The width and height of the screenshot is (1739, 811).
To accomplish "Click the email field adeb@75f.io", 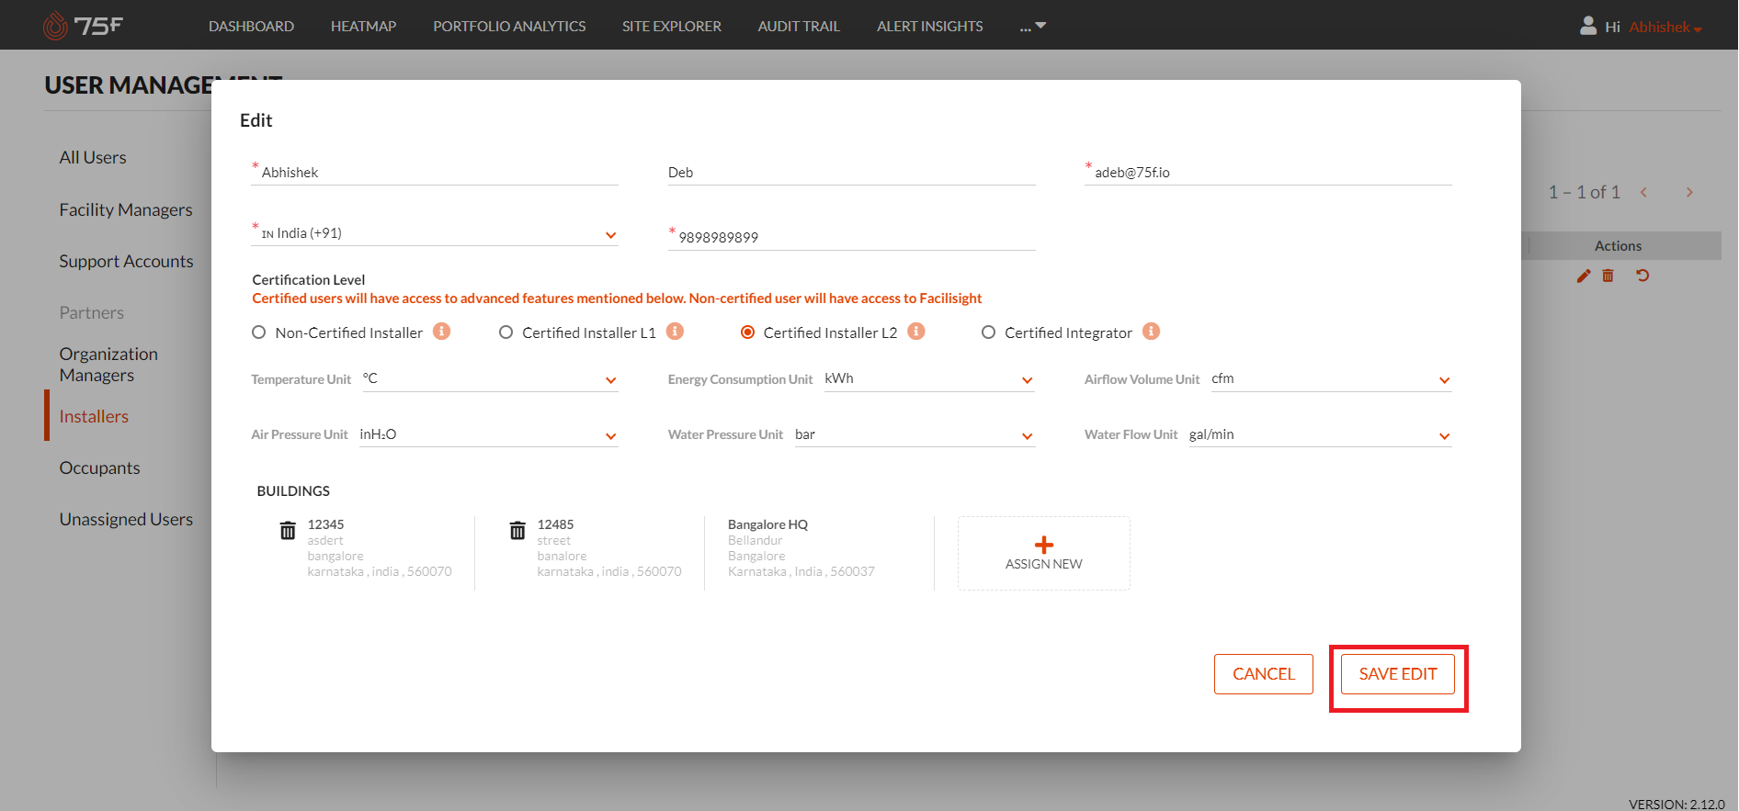I will (x=1267, y=173).
